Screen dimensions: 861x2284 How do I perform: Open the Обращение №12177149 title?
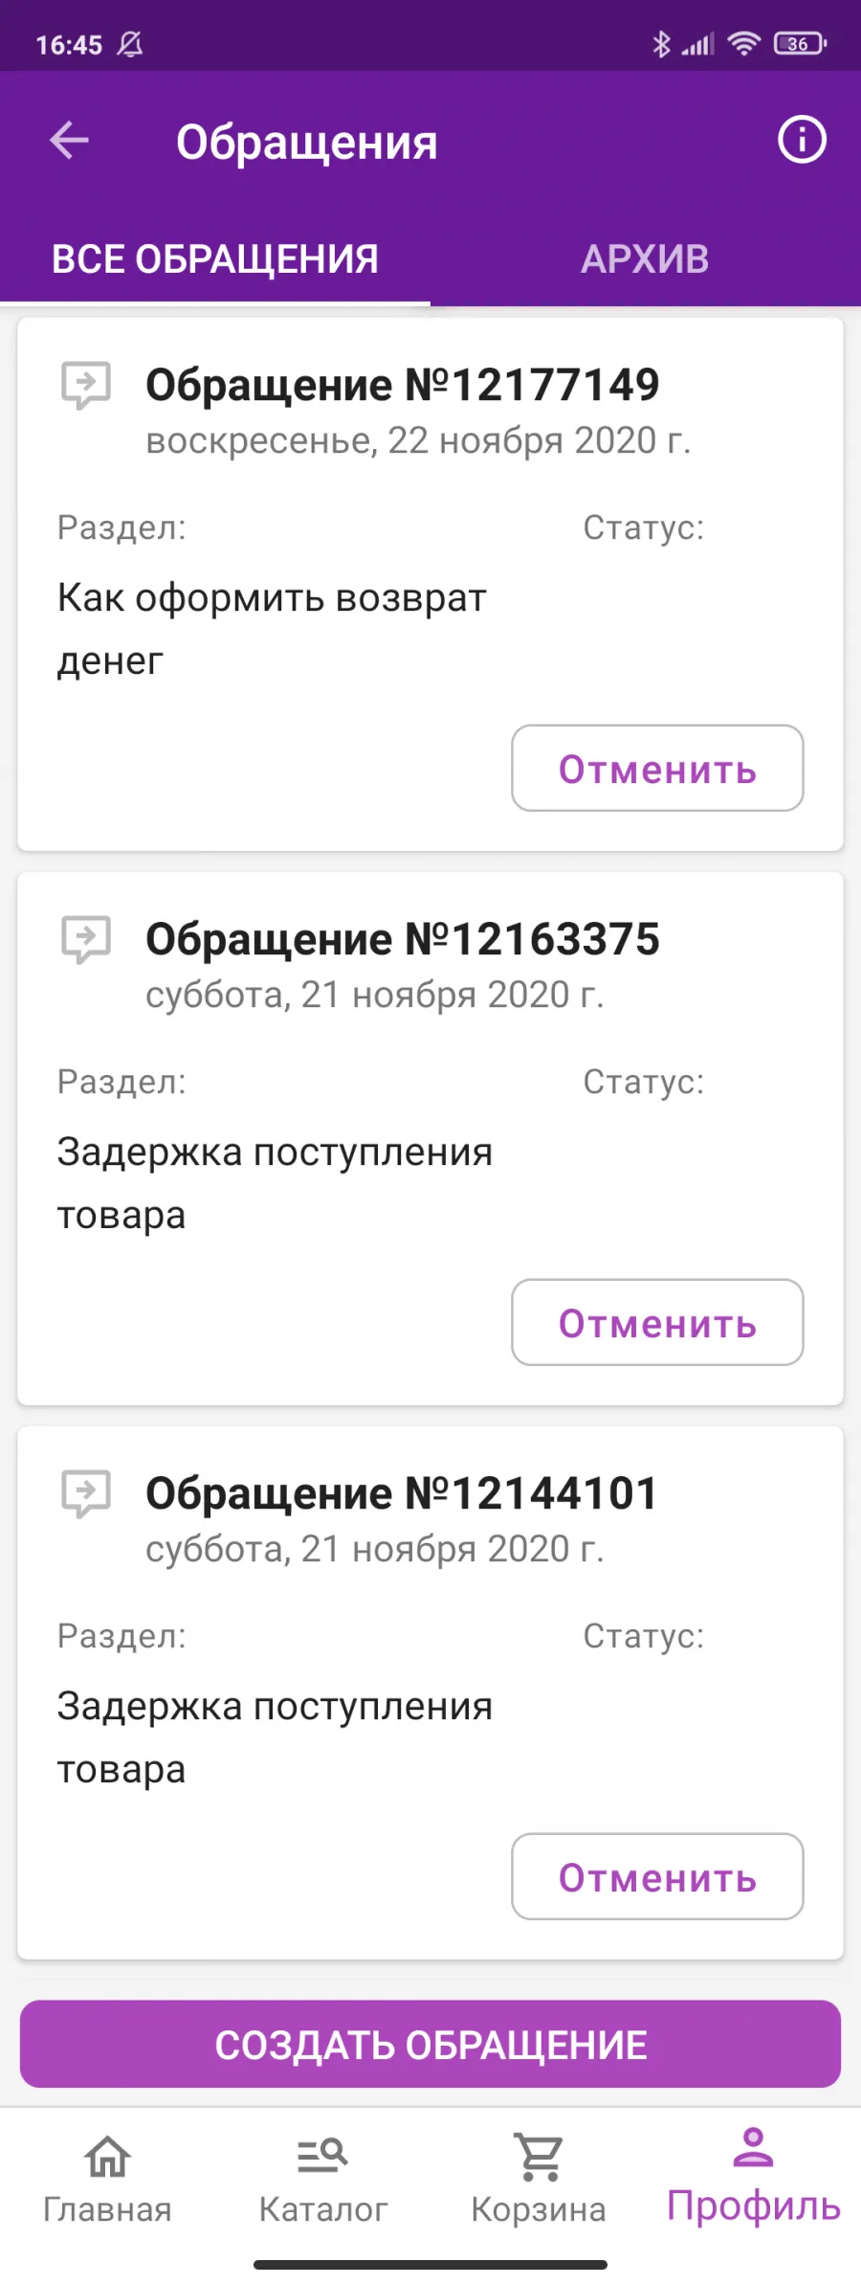(403, 385)
